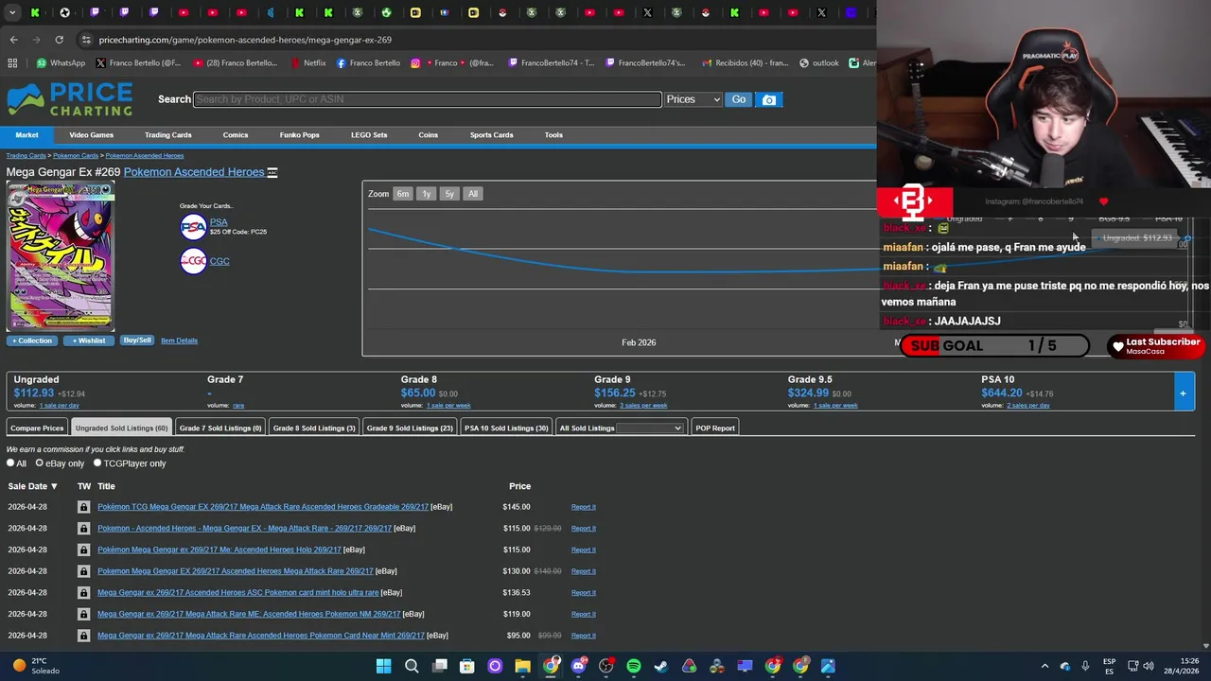This screenshot has height=681, width=1211.
Task: Open Steam from the taskbar
Action: tap(660, 666)
